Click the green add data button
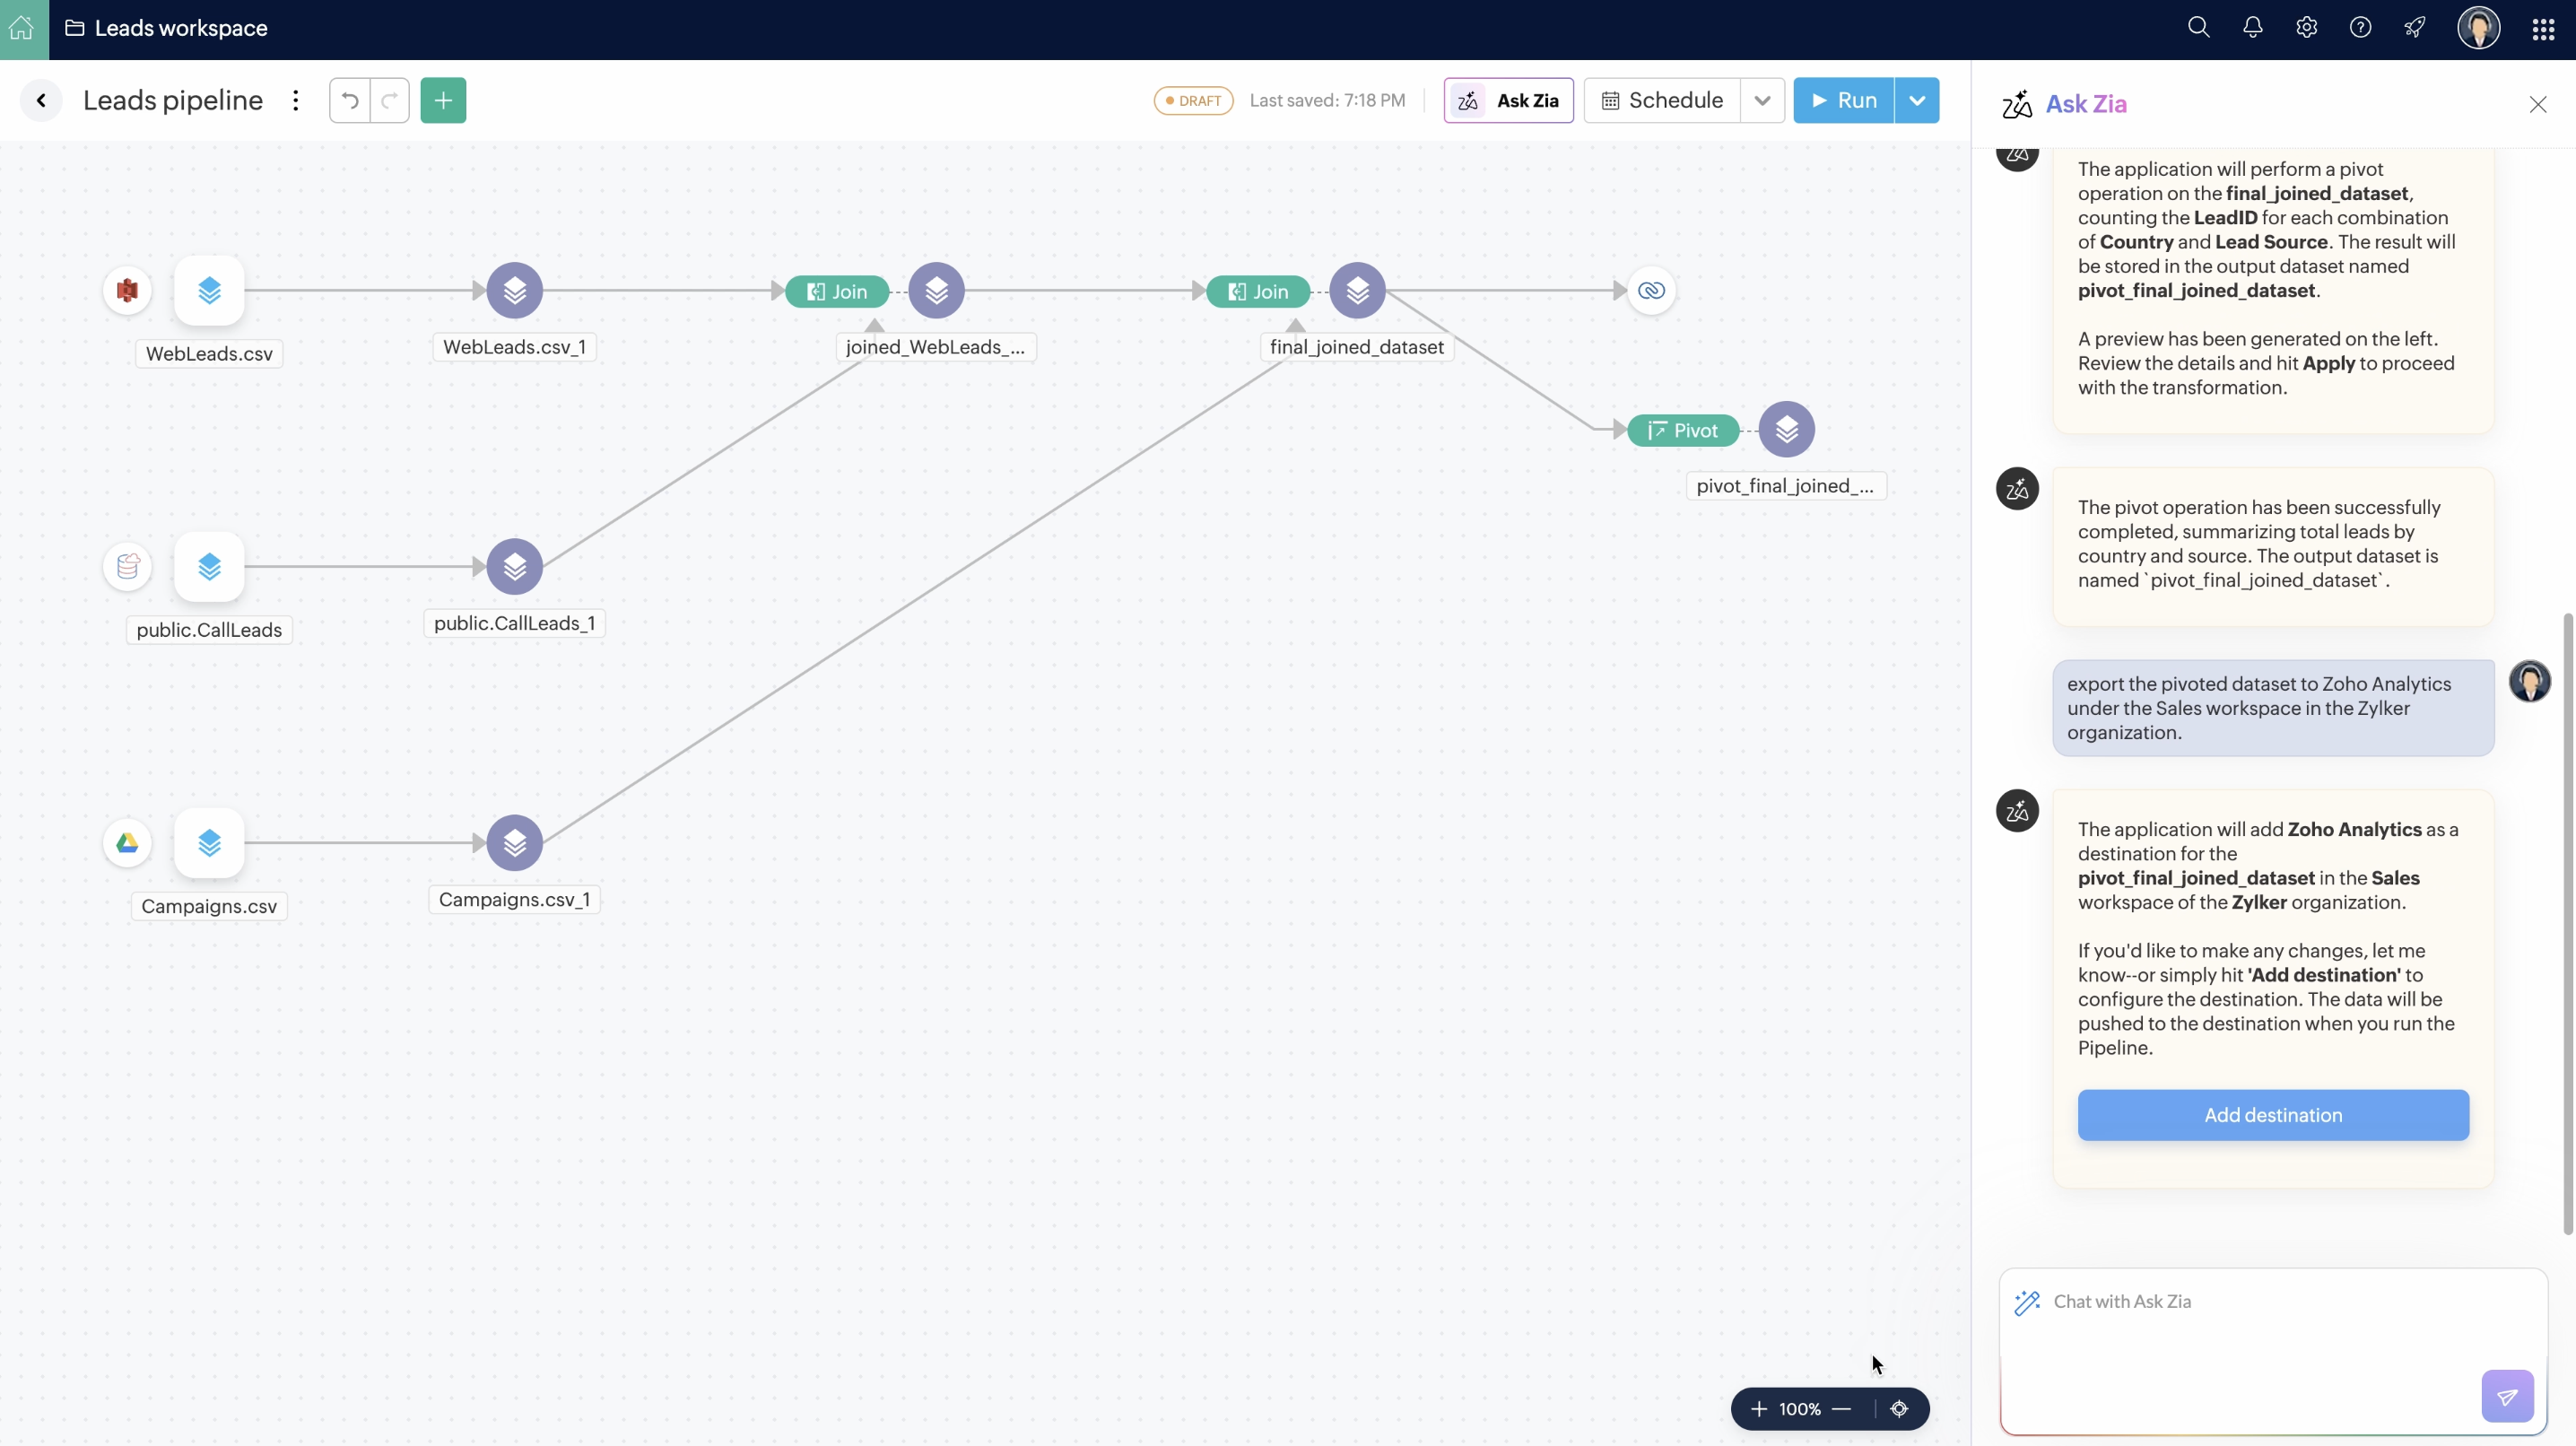 [x=443, y=100]
